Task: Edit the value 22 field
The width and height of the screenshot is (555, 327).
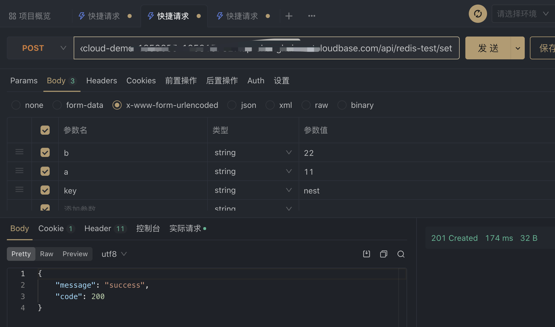Action: [x=427, y=153]
